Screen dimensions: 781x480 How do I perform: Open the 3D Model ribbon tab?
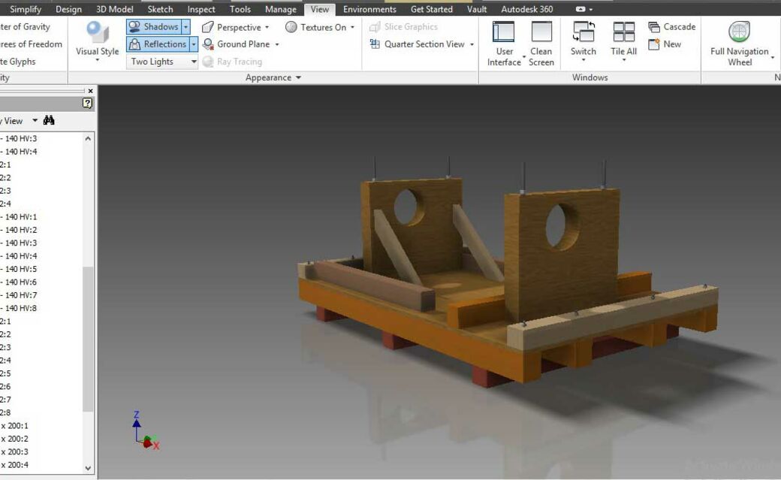115,9
